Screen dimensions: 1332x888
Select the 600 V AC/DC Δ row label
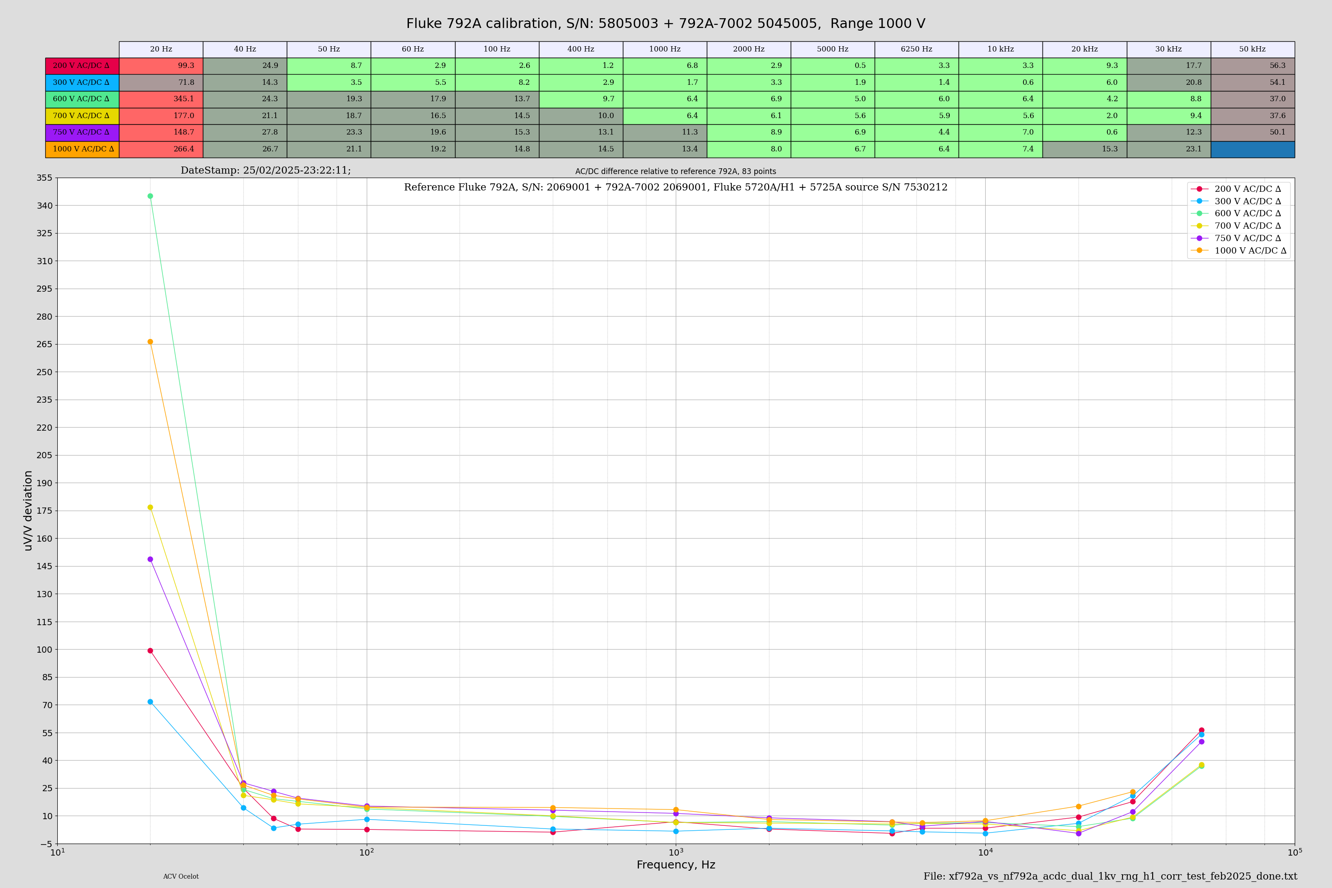pos(82,99)
